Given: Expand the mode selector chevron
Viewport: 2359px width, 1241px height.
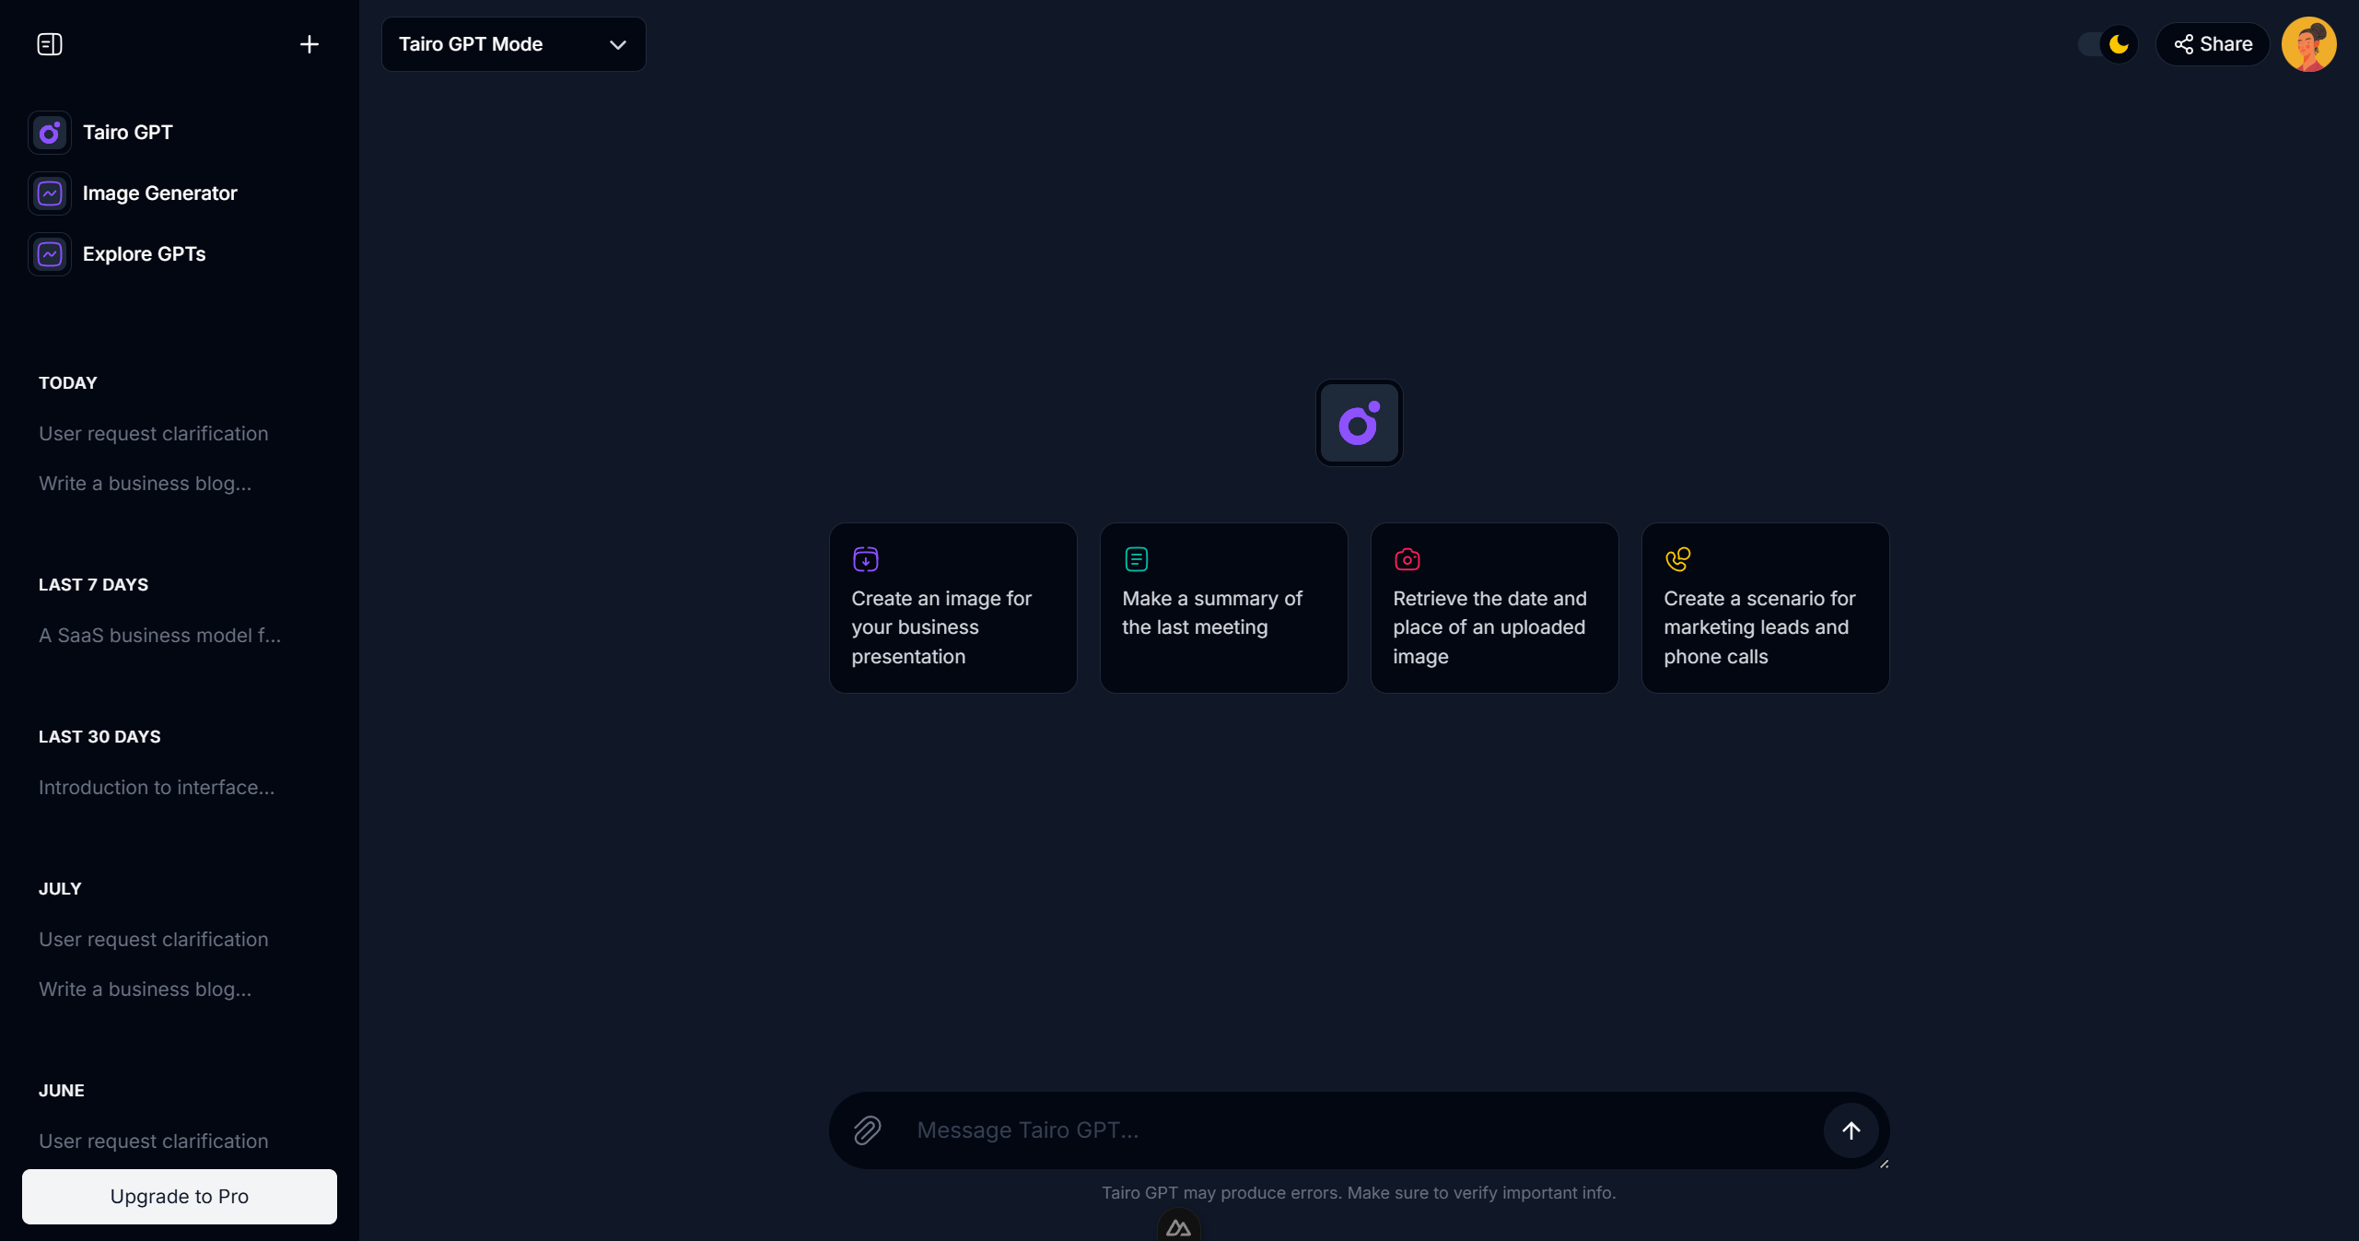Looking at the screenshot, I should (x=618, y=43).
